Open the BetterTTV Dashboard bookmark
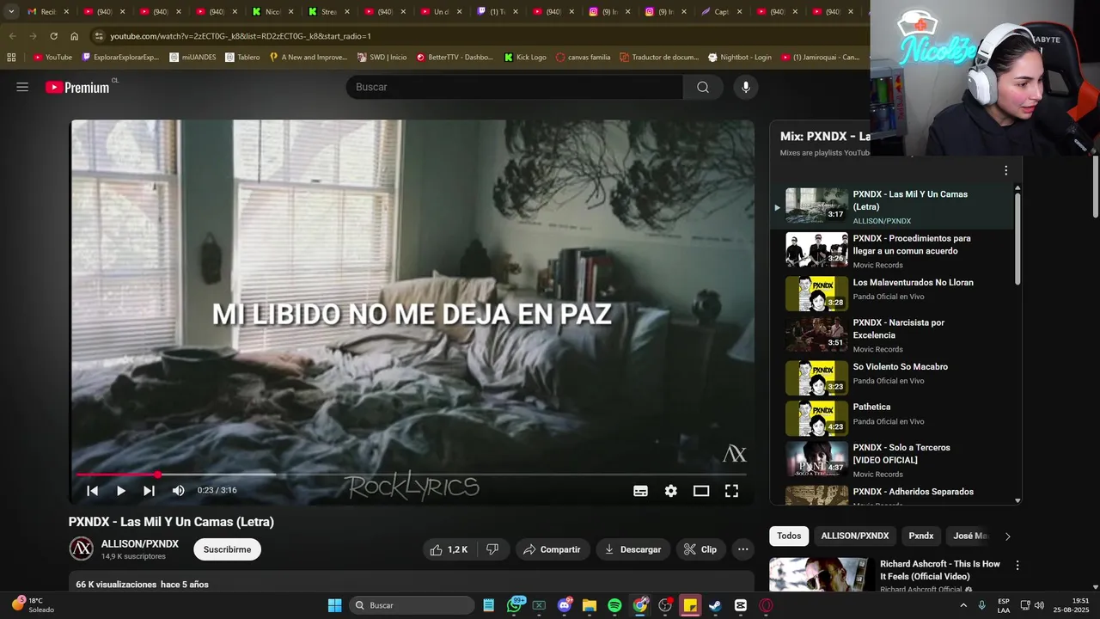Viewport: 1100px width, 619px height. pos(455,58)
